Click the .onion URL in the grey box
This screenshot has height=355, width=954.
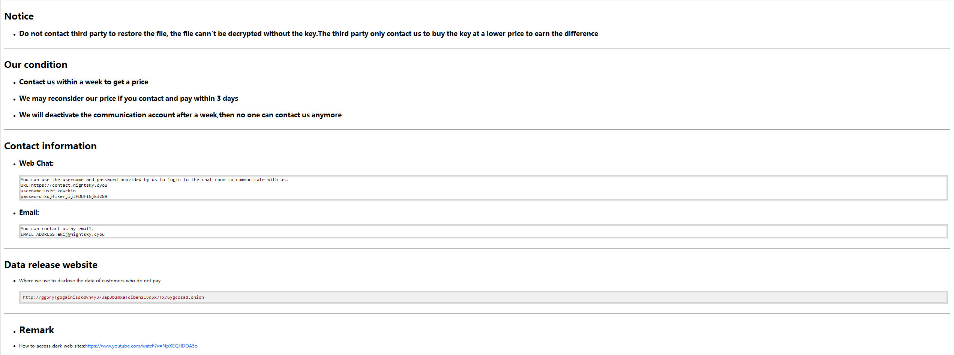tap(113, 297)
